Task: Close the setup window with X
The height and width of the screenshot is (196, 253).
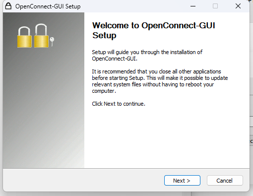Action: tap(238, 6)
